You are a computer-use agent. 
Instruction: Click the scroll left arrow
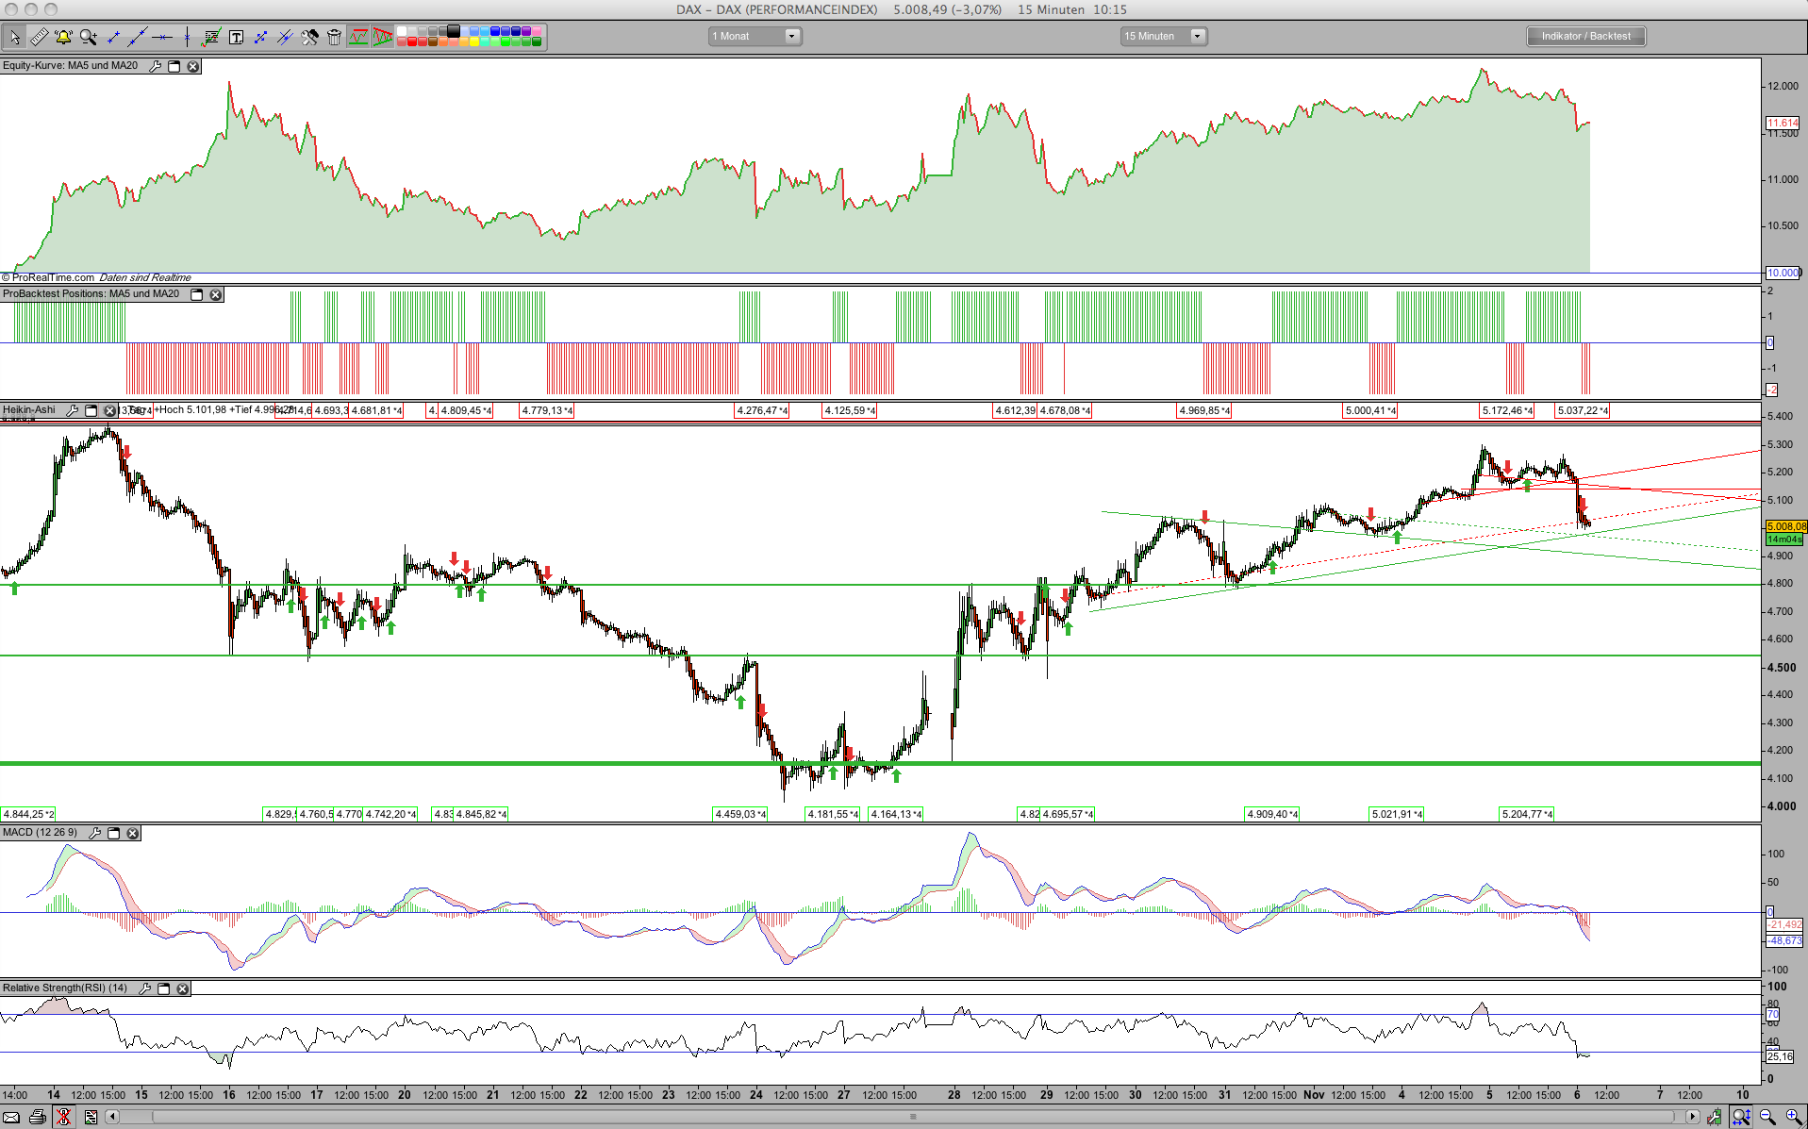[x=112, y=1118]
